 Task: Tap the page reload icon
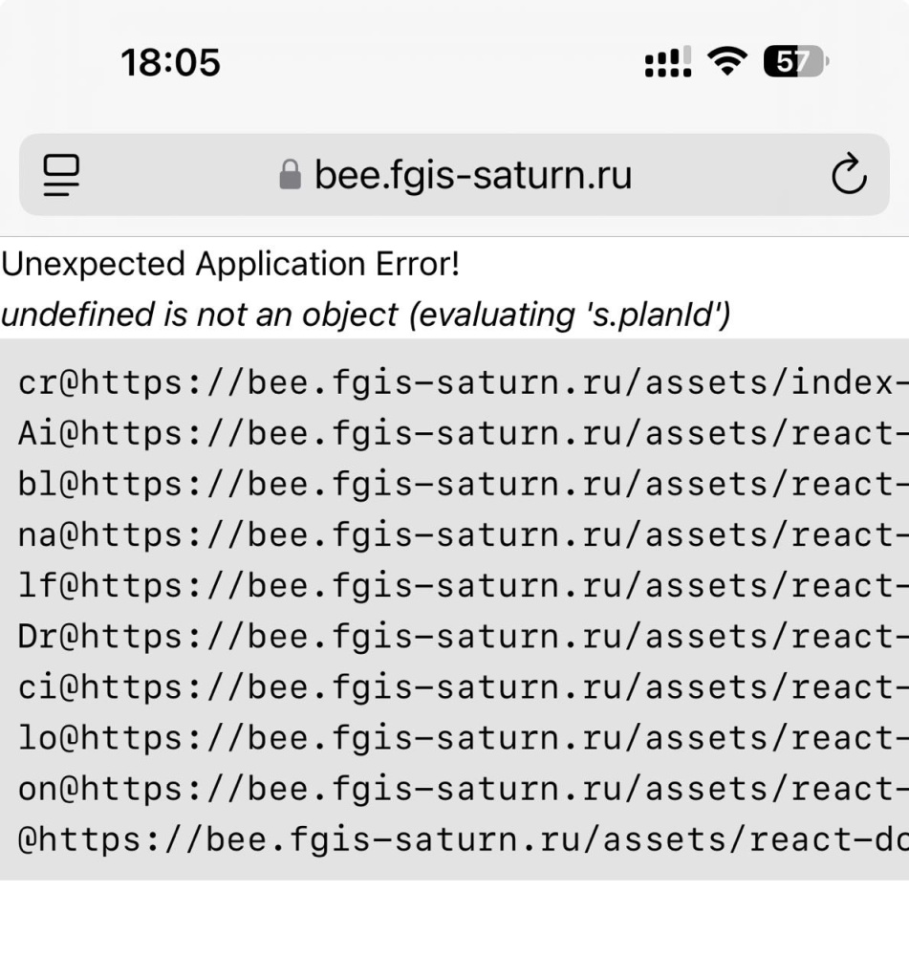[849, 174]
